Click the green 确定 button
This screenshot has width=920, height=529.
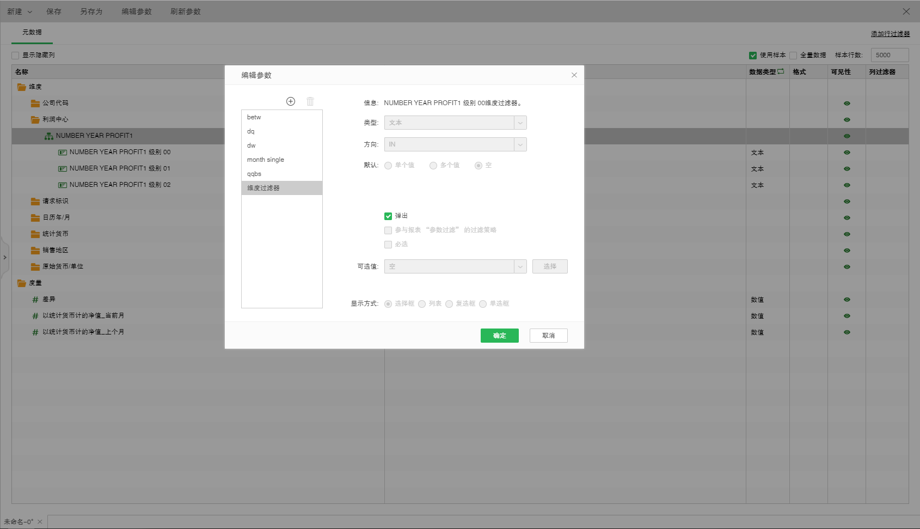tap(499, 336)
